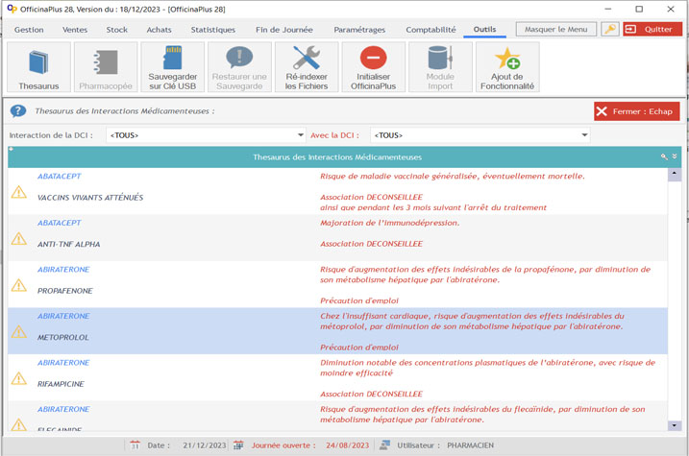Open the Comptabilité menu tab
This screenshot has height=456, width=689.
coord(431,30)
